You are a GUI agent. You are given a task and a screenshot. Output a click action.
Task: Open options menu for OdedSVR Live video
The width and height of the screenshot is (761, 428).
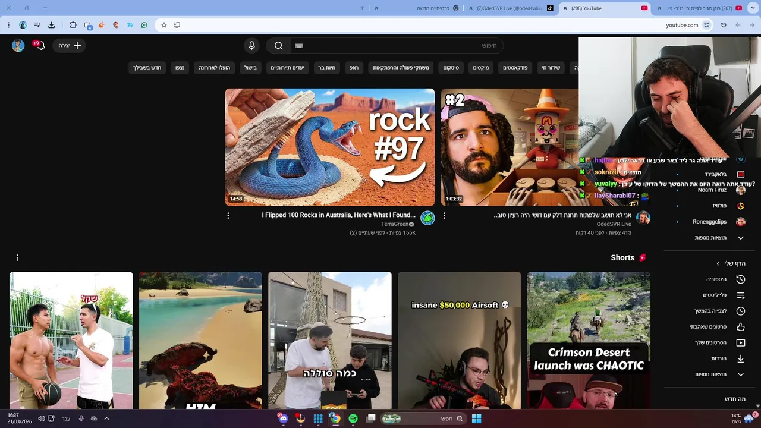pos(444,216)
